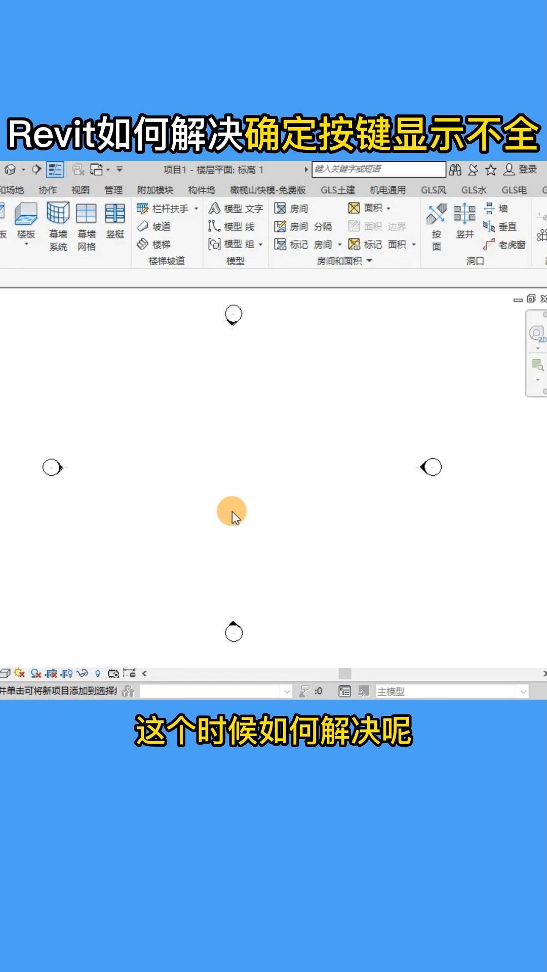Select the 幕墙系统 curtain system tool
Viewport: 547px width, 972px height.
(x=58, y=225)
